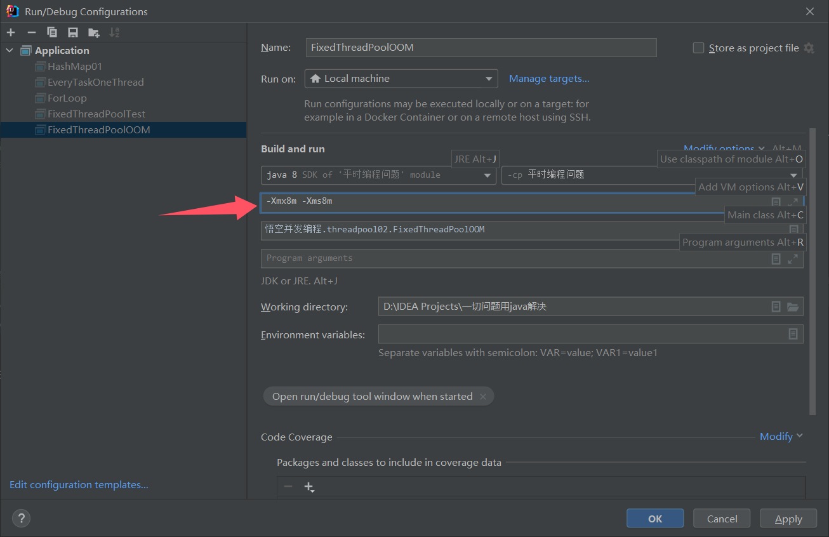Save the current configuration

(x=72, y=32)
